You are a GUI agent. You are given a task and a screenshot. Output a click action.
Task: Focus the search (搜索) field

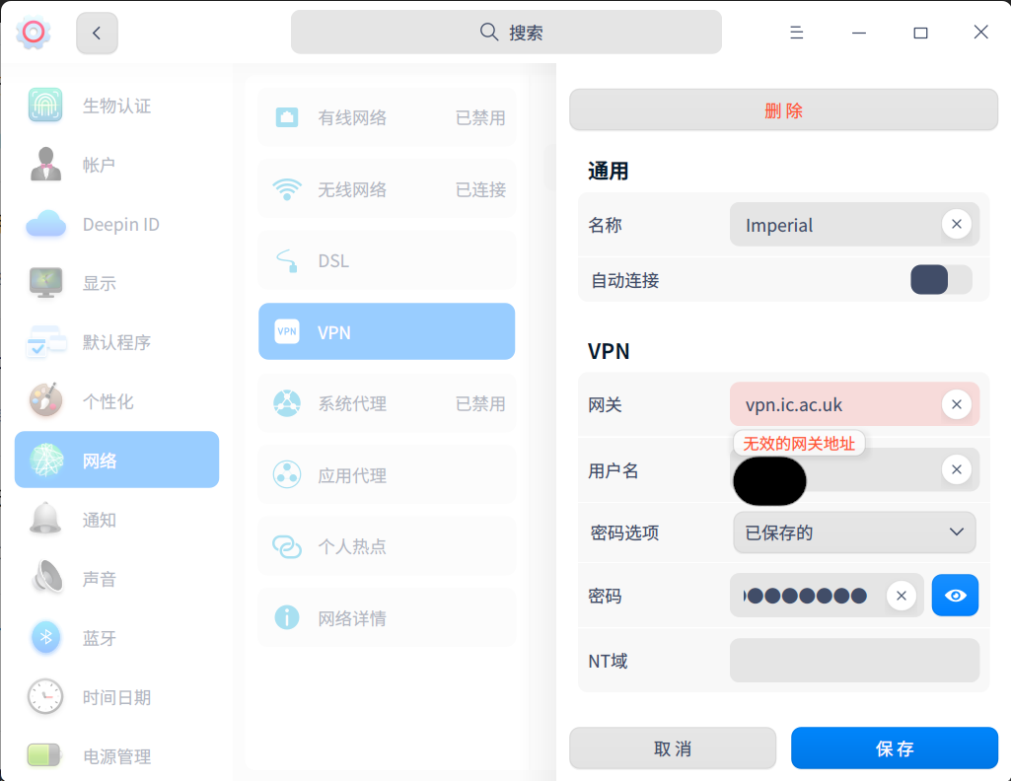click(x=506, y=33)
